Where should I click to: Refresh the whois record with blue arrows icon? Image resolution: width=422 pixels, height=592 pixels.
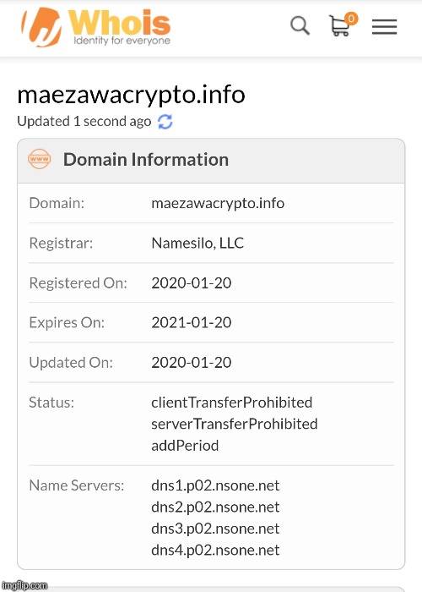tap(165, 122)
